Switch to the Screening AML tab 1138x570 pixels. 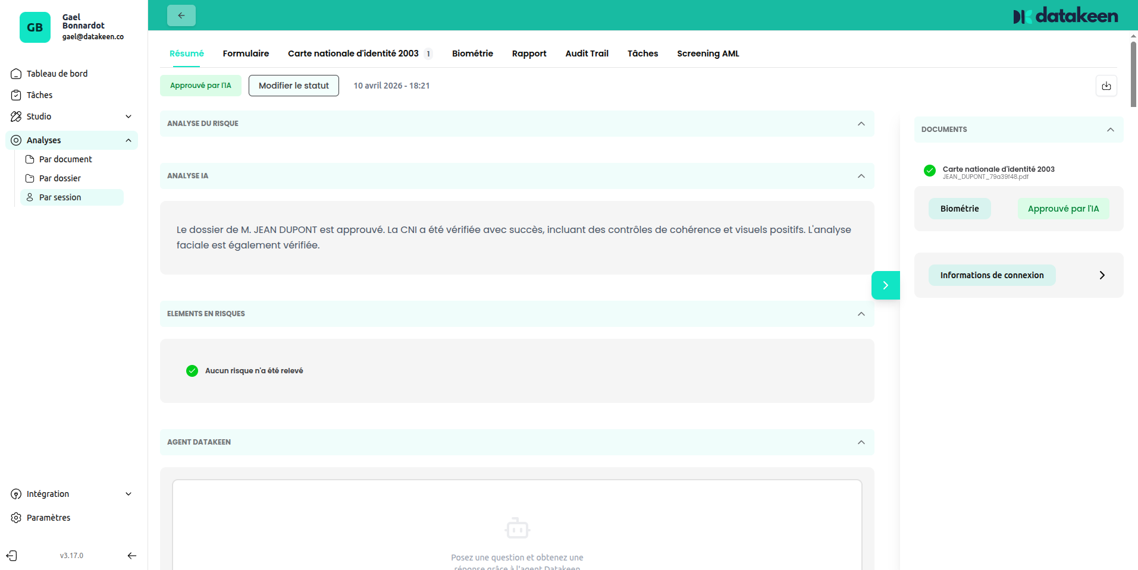tap(707, 53)
